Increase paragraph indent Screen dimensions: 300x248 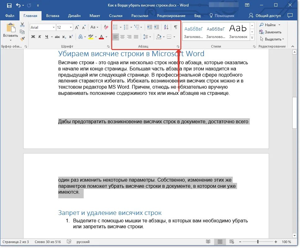157,27
